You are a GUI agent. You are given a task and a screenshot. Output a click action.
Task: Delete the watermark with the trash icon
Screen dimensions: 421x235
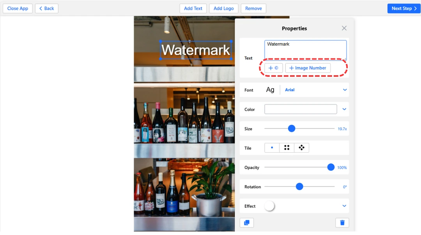[x=342, y=223]
